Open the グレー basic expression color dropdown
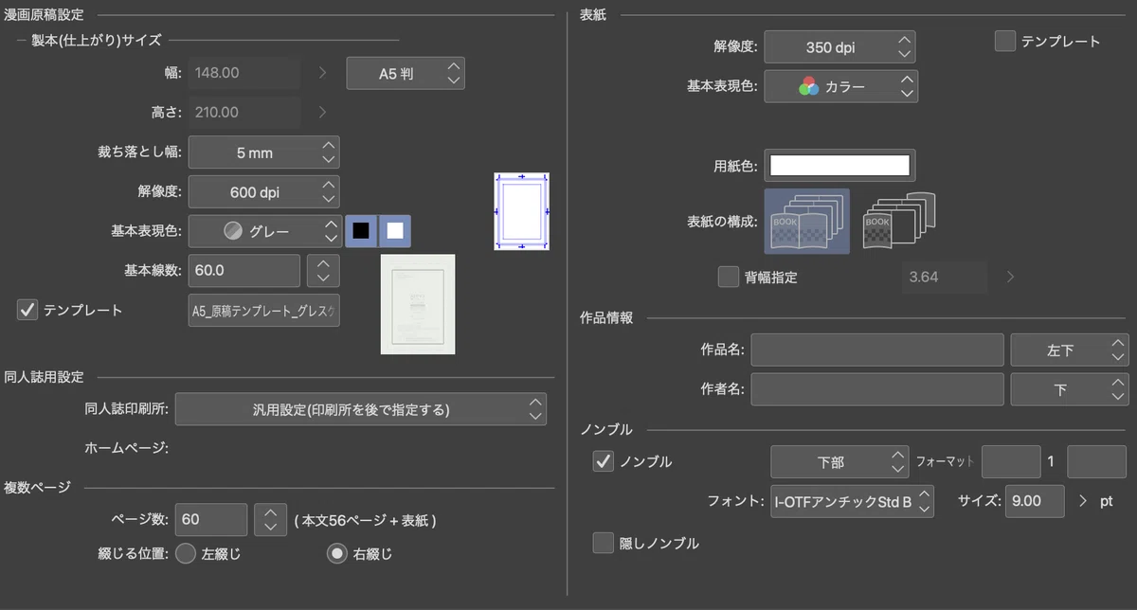Image resolution: width=1137 pixels, height=610 pixels. click(x=264, y=230)
